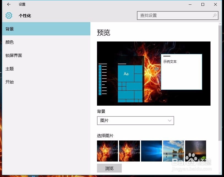Select the Windows logo wallpaper thumbnail
This screenshot has height=177, width=224.
tap(151, 151)
